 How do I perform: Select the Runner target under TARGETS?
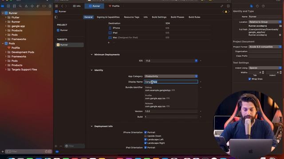(70, 45)
